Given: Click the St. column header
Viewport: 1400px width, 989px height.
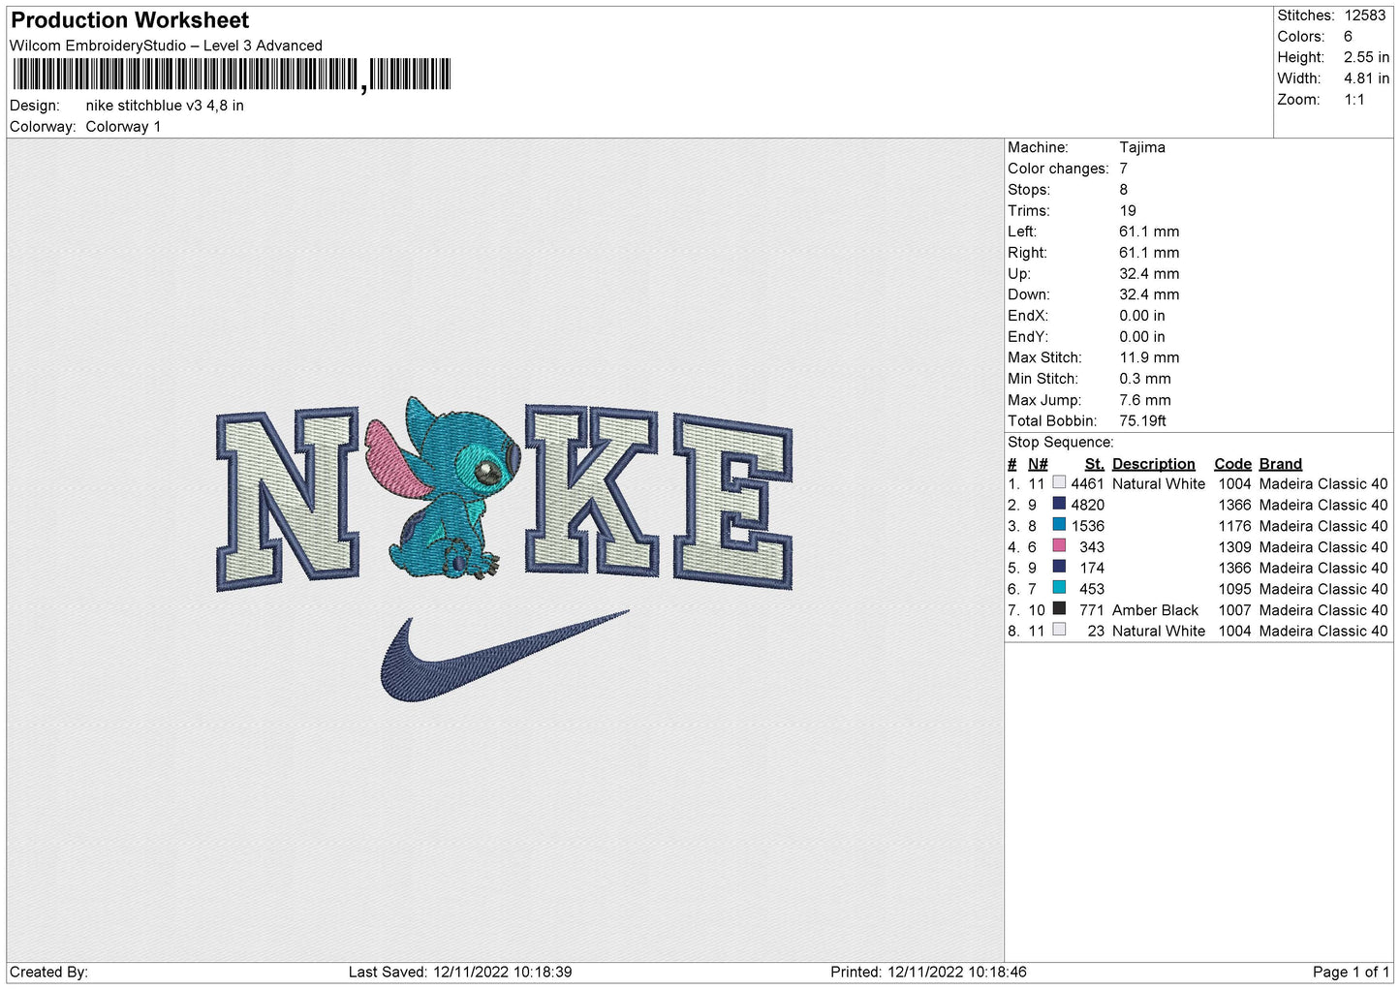Looking at the screenshot, I should 1094,464.
